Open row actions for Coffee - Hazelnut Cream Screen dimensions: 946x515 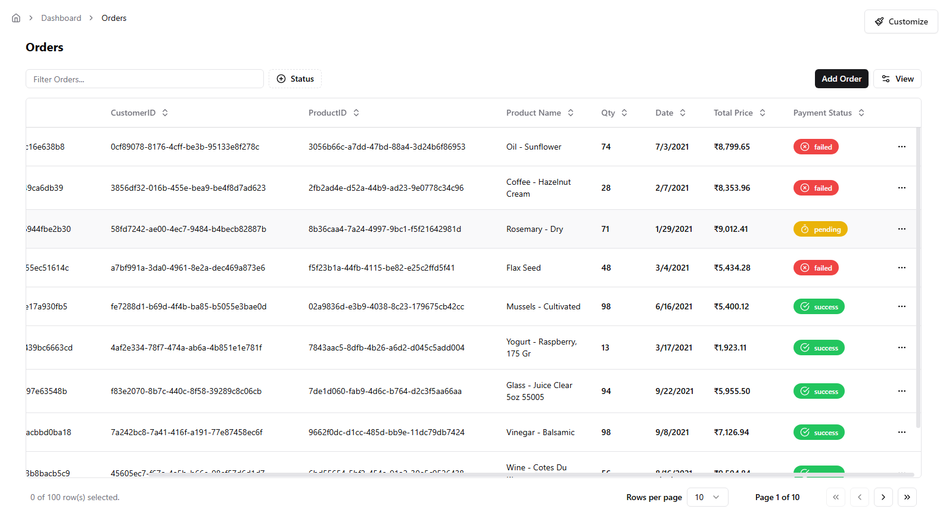click(902, 188)
